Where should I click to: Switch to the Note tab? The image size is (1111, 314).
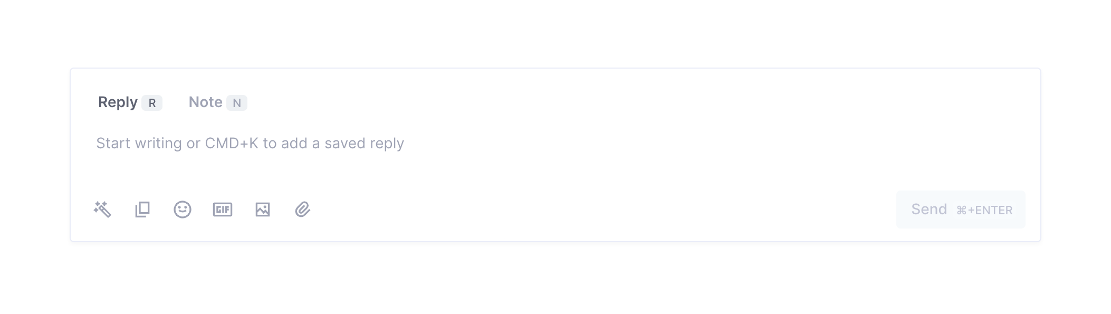click(205, 102)
